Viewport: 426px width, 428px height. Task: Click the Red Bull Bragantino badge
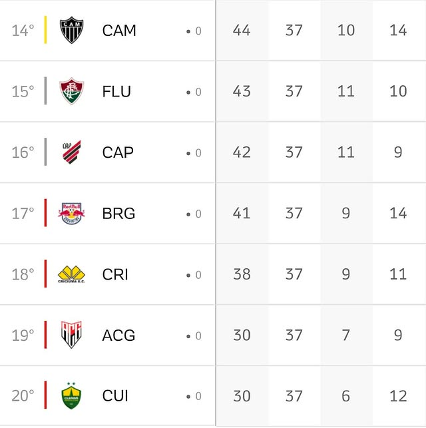tap(71, 213)
